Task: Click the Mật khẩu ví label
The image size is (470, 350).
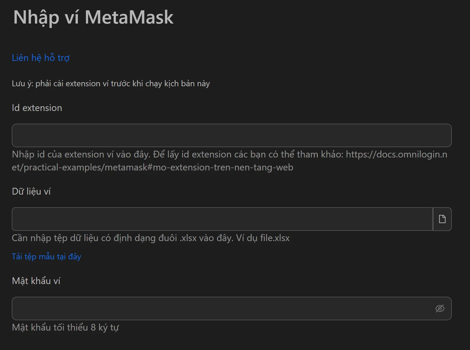Action: click(36, 281)
